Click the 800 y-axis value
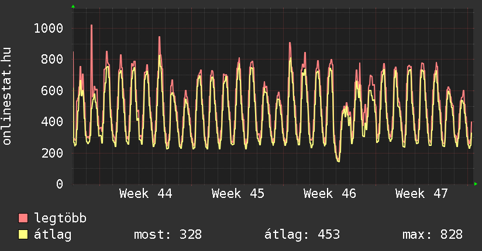The width and height of the screenshot is (482, 251). [x=52, y=60]
